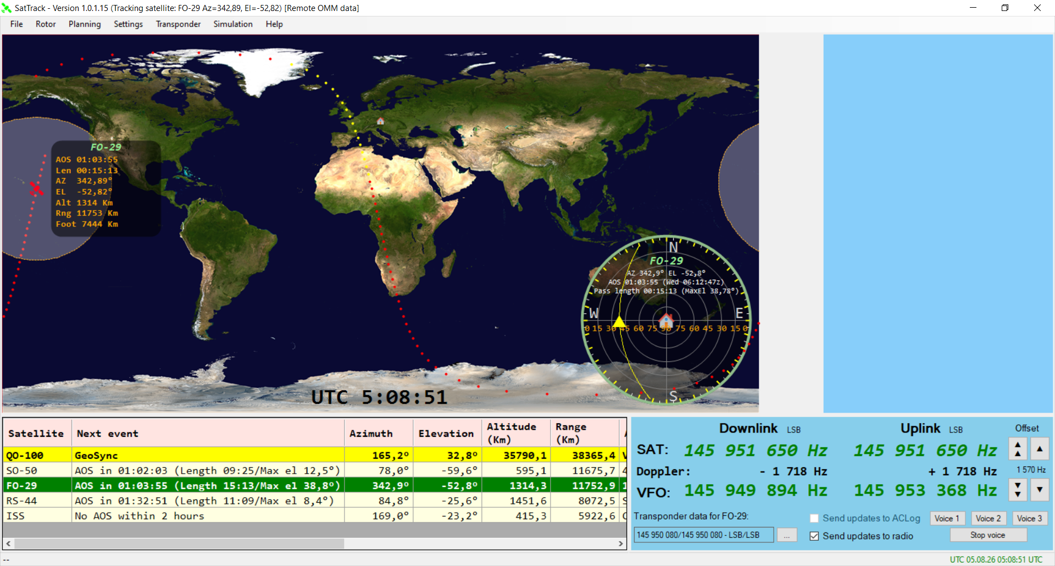Uncheck Send updates to radio
Screen dimensions: 1055x566
tap(814, 536)
